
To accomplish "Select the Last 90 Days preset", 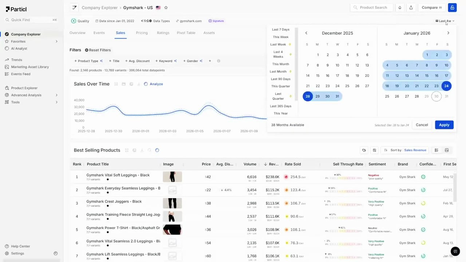I will 280,79.
